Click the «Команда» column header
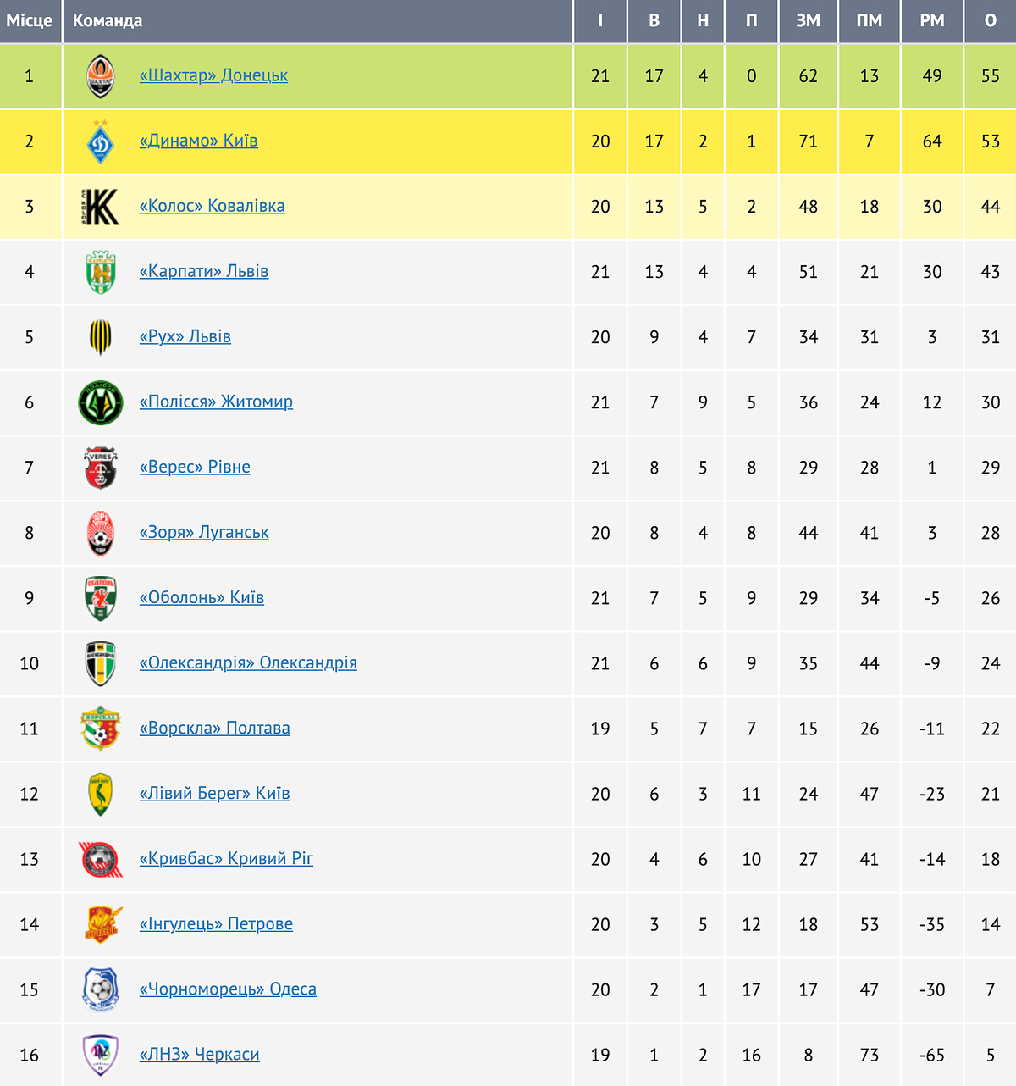Viewport: 1016px width, 1086px height. pos(108,20)
